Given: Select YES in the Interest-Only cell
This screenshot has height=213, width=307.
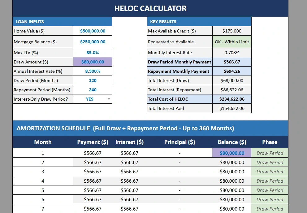Looking at the screenshot, I should [89, 99].
